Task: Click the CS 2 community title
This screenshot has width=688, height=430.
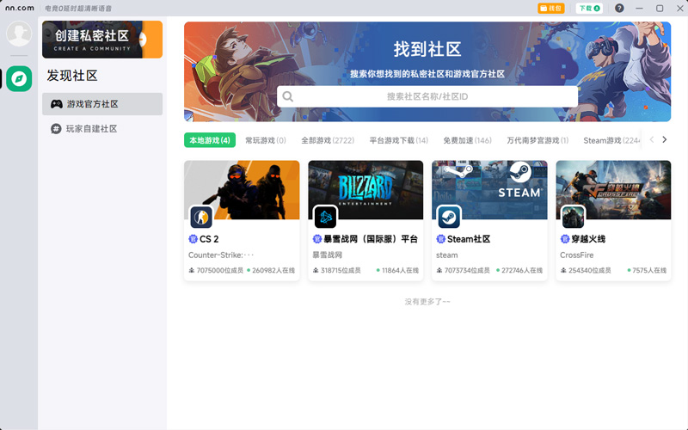Action: [x=209, y=239]
